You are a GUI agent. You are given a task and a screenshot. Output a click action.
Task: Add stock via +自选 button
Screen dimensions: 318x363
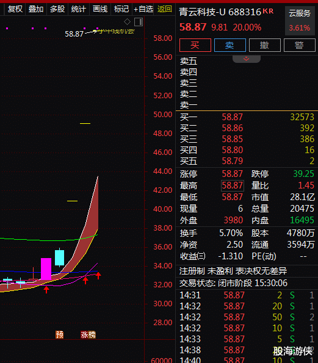click(x=143, y=9)
